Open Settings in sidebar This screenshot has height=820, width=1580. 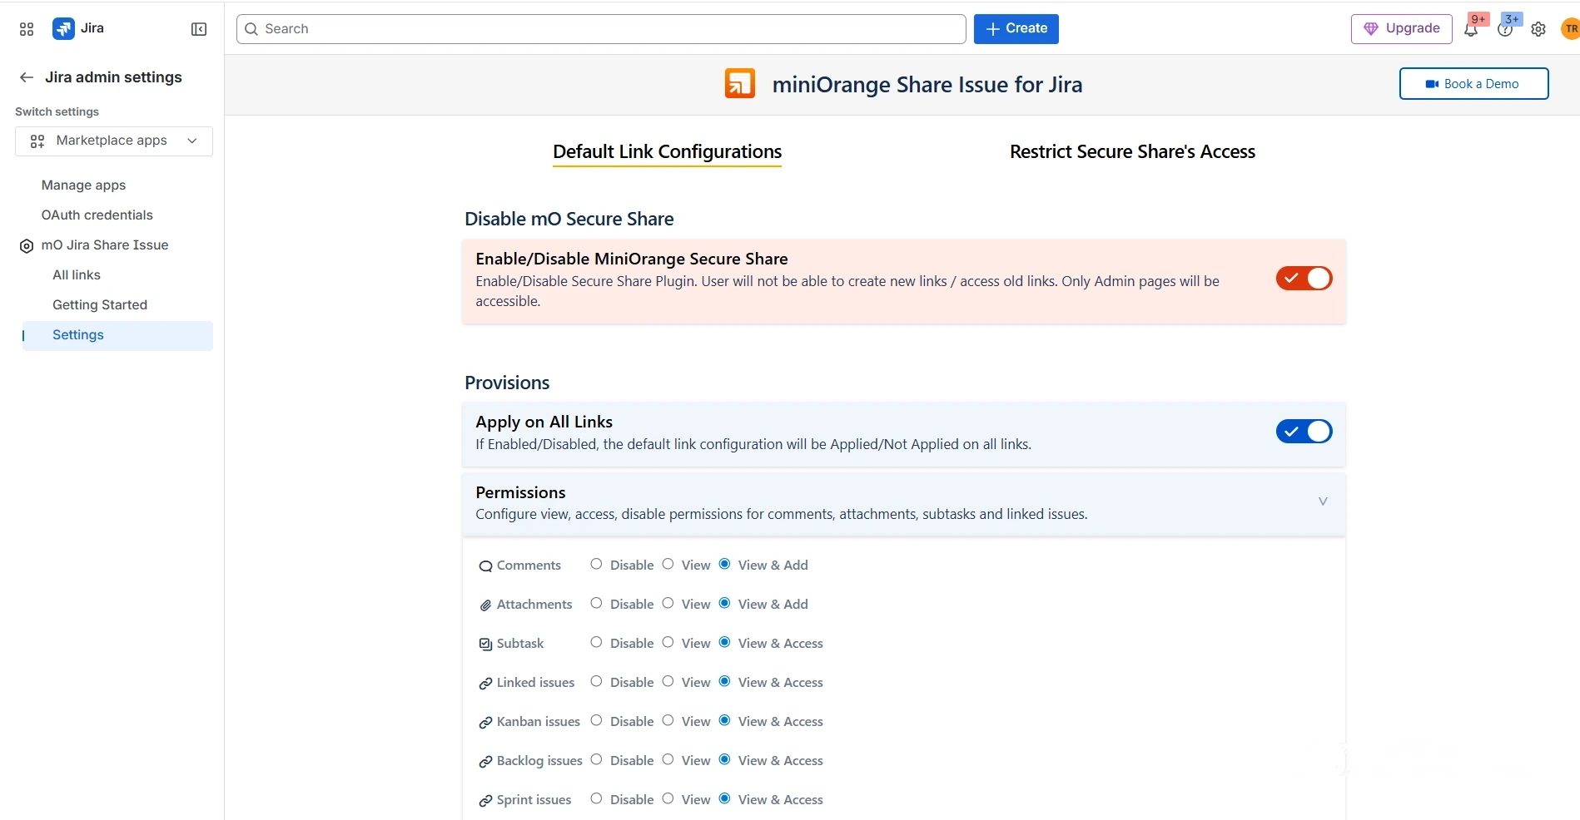pyautogui.click(x=117, y=335)
